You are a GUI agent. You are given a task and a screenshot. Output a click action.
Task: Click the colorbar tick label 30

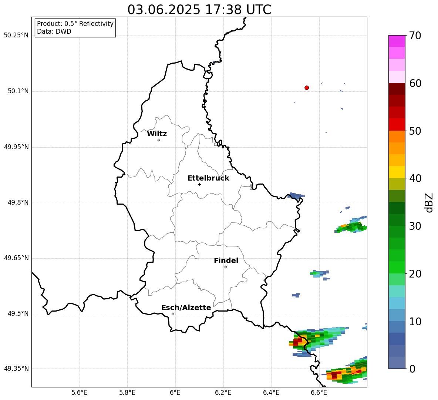415,226
